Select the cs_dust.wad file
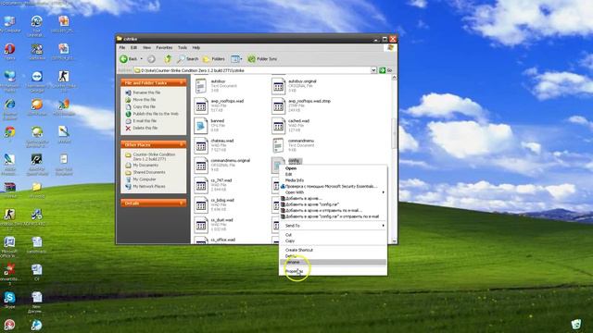 214,225
